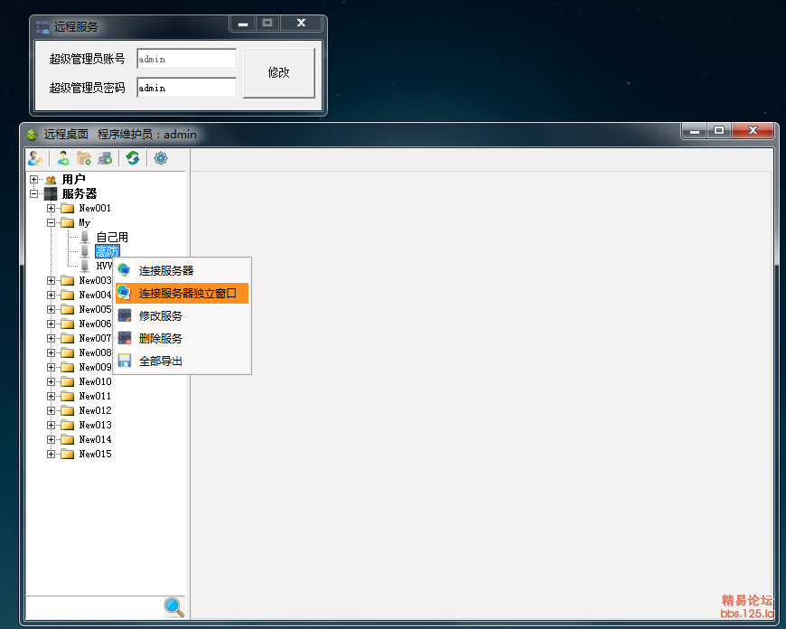
Task: Expand the New008 folder
Action: [51, 352]
